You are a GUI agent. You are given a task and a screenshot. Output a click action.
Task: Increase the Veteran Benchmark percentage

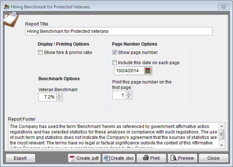[59, 96]
